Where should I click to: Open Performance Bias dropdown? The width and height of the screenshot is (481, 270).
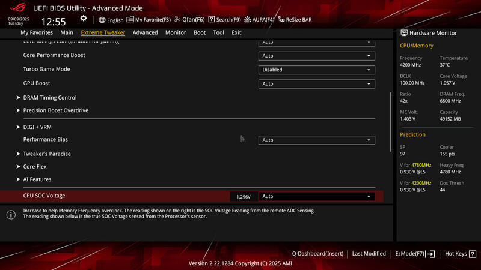point(317,140)
